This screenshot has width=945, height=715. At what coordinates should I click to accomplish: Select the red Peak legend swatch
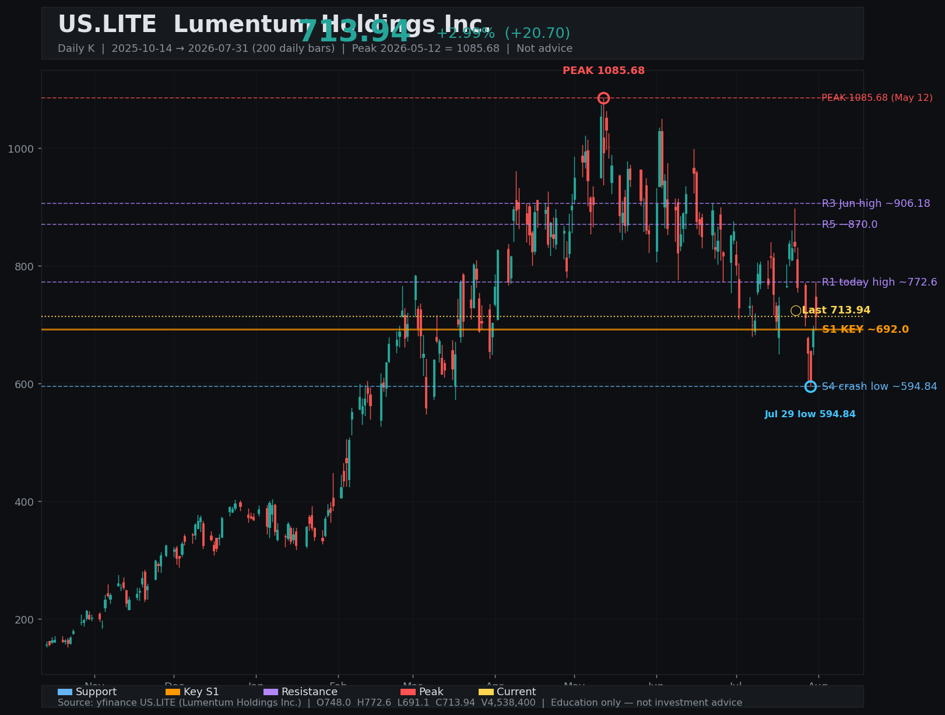[408, 692]
